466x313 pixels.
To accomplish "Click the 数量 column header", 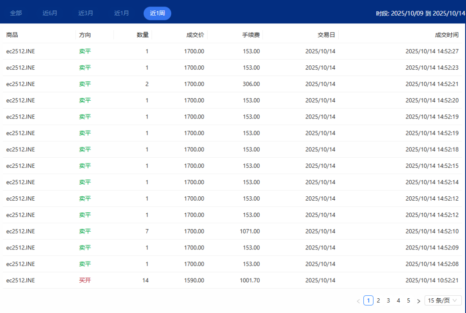I will point(143,35).
